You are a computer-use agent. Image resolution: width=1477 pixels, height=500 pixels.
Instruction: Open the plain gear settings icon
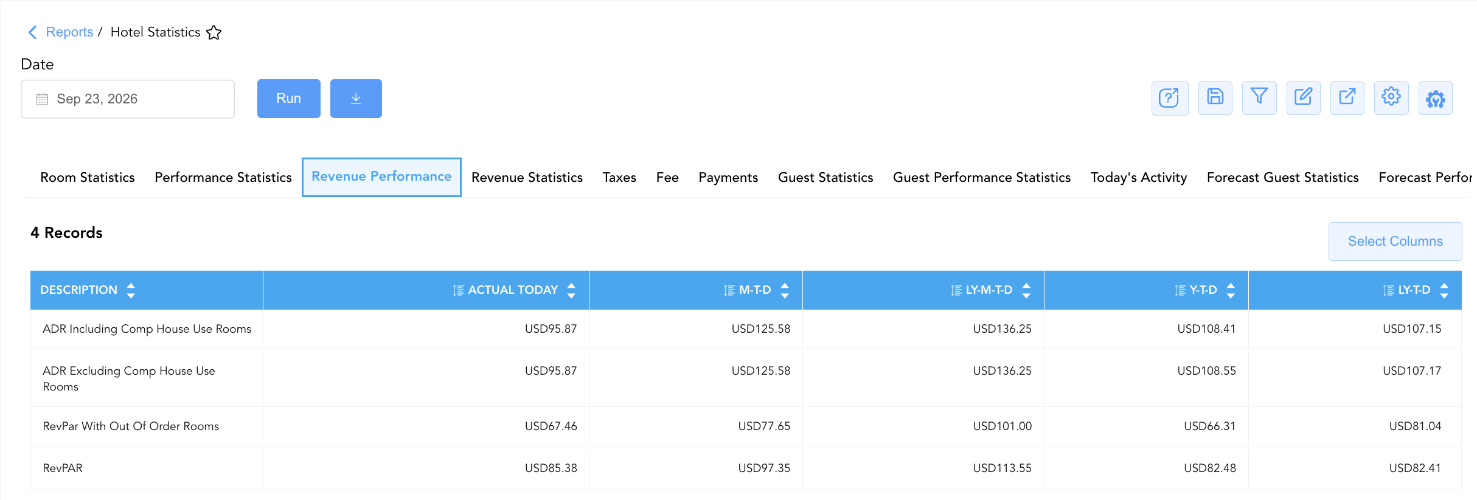click(x=1391, y=98)
